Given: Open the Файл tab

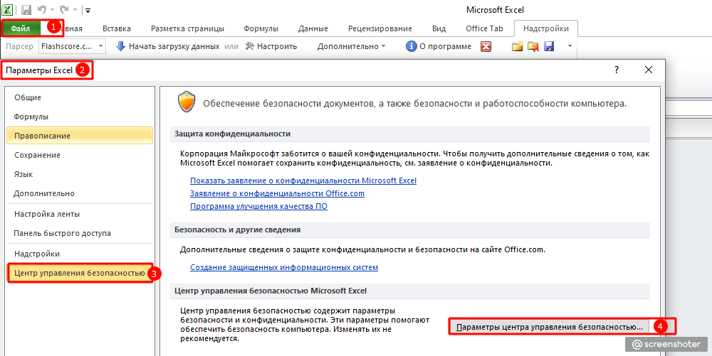Looking at the screenshot, I should point(21,28).
